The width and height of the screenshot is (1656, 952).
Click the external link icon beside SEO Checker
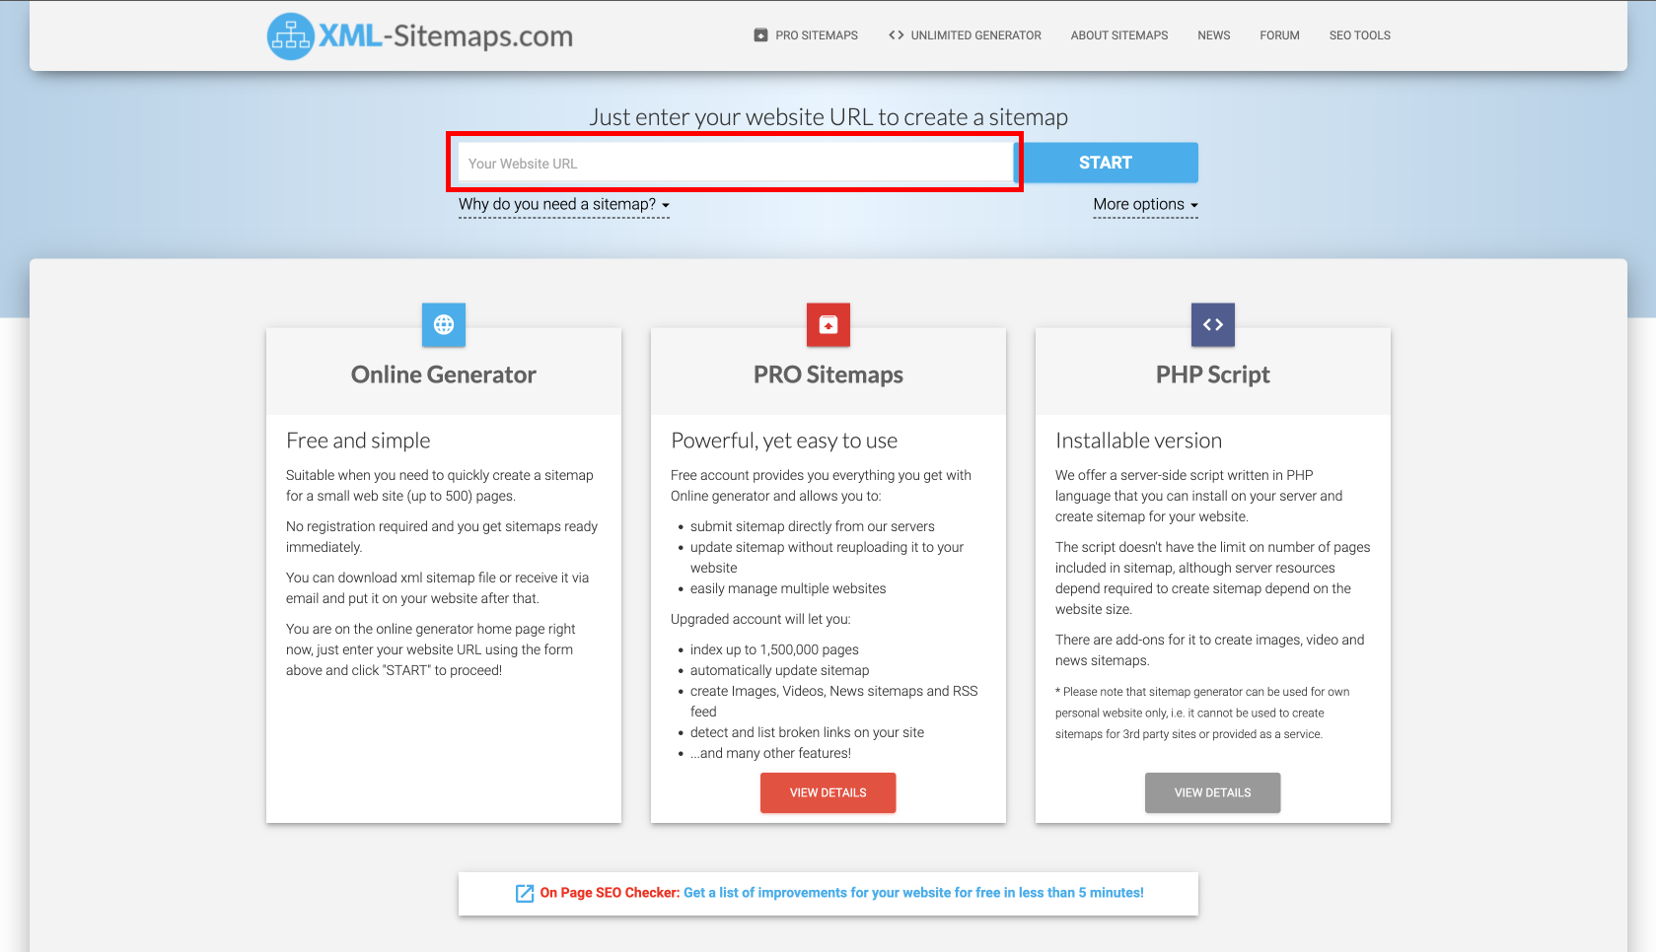[x=525, y=894]
